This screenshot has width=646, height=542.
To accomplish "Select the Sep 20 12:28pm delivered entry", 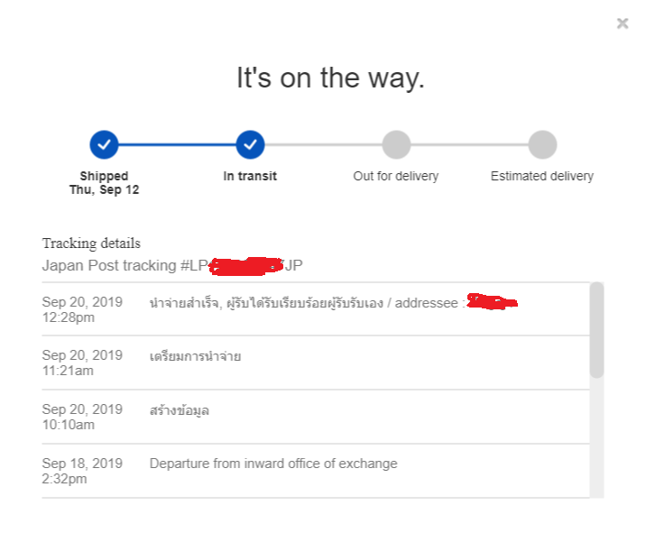I will pyautogui.click(x=316, y=309).
